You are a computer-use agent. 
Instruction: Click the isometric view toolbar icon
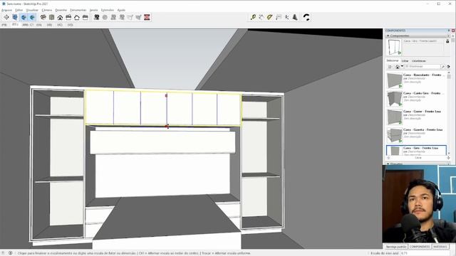click(x=43, y=17)
